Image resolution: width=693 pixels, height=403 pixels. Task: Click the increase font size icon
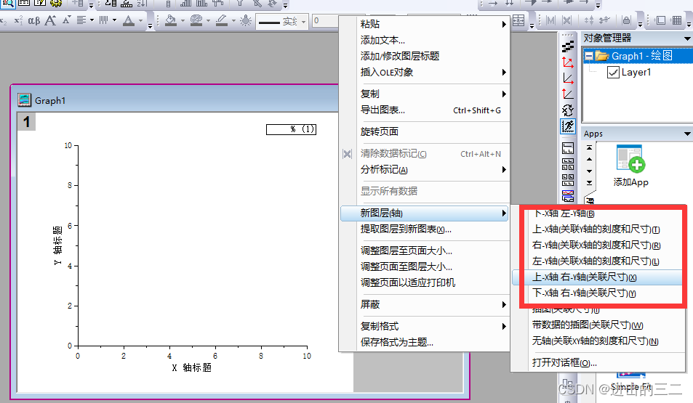coord(50,20)
